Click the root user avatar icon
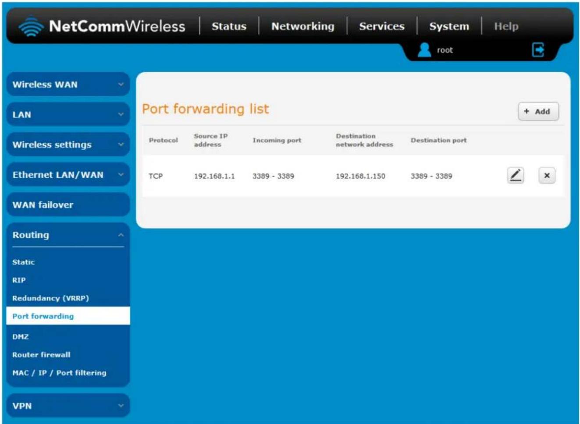 click(x=424, y=50)
